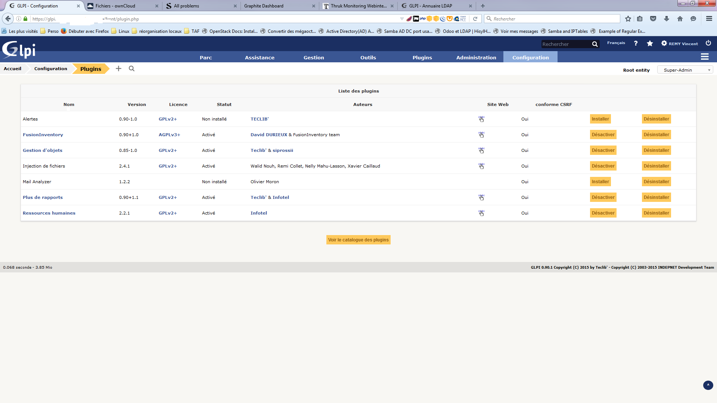Install the Alertes plugin
The image size is (717, 403).
point(600,119)
